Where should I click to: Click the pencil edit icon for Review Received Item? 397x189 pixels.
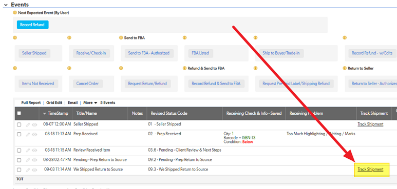pyautogui.click(x=28, y=151)
